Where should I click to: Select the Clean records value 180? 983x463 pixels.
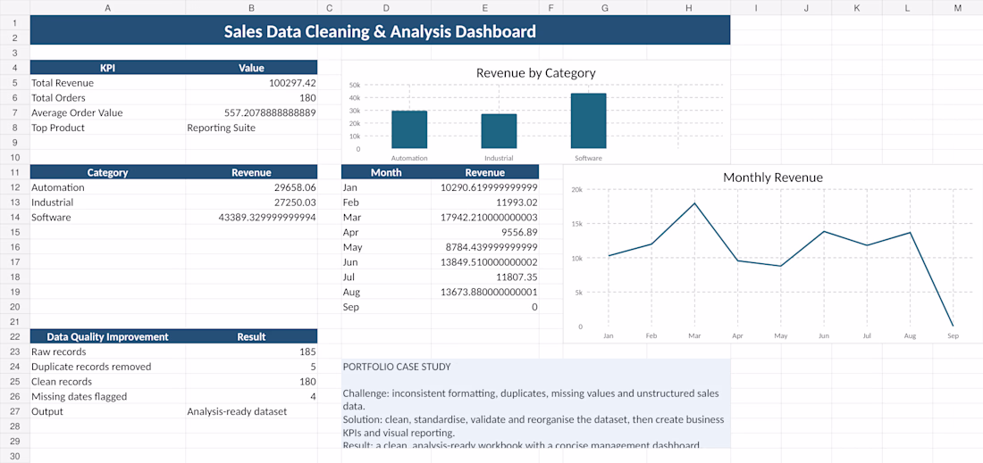[251, 382]
